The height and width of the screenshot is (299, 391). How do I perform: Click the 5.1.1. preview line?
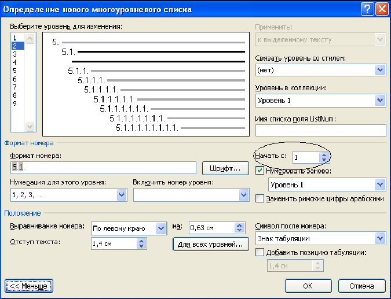[156, 71]
